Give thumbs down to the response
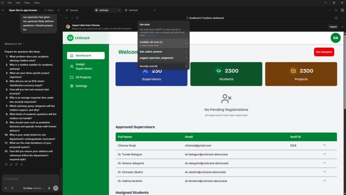This screenshot has width=346, height=195. click(16, 165)
